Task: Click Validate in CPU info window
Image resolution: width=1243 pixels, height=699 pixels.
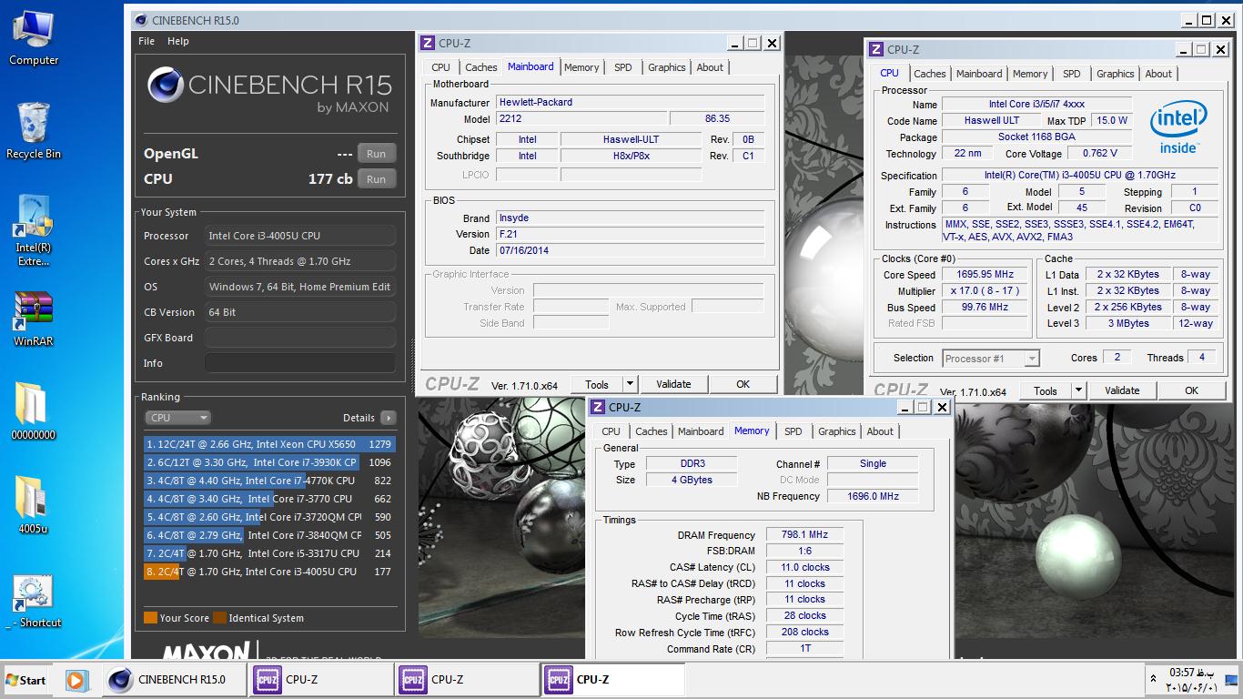Action: (1122, 390)
